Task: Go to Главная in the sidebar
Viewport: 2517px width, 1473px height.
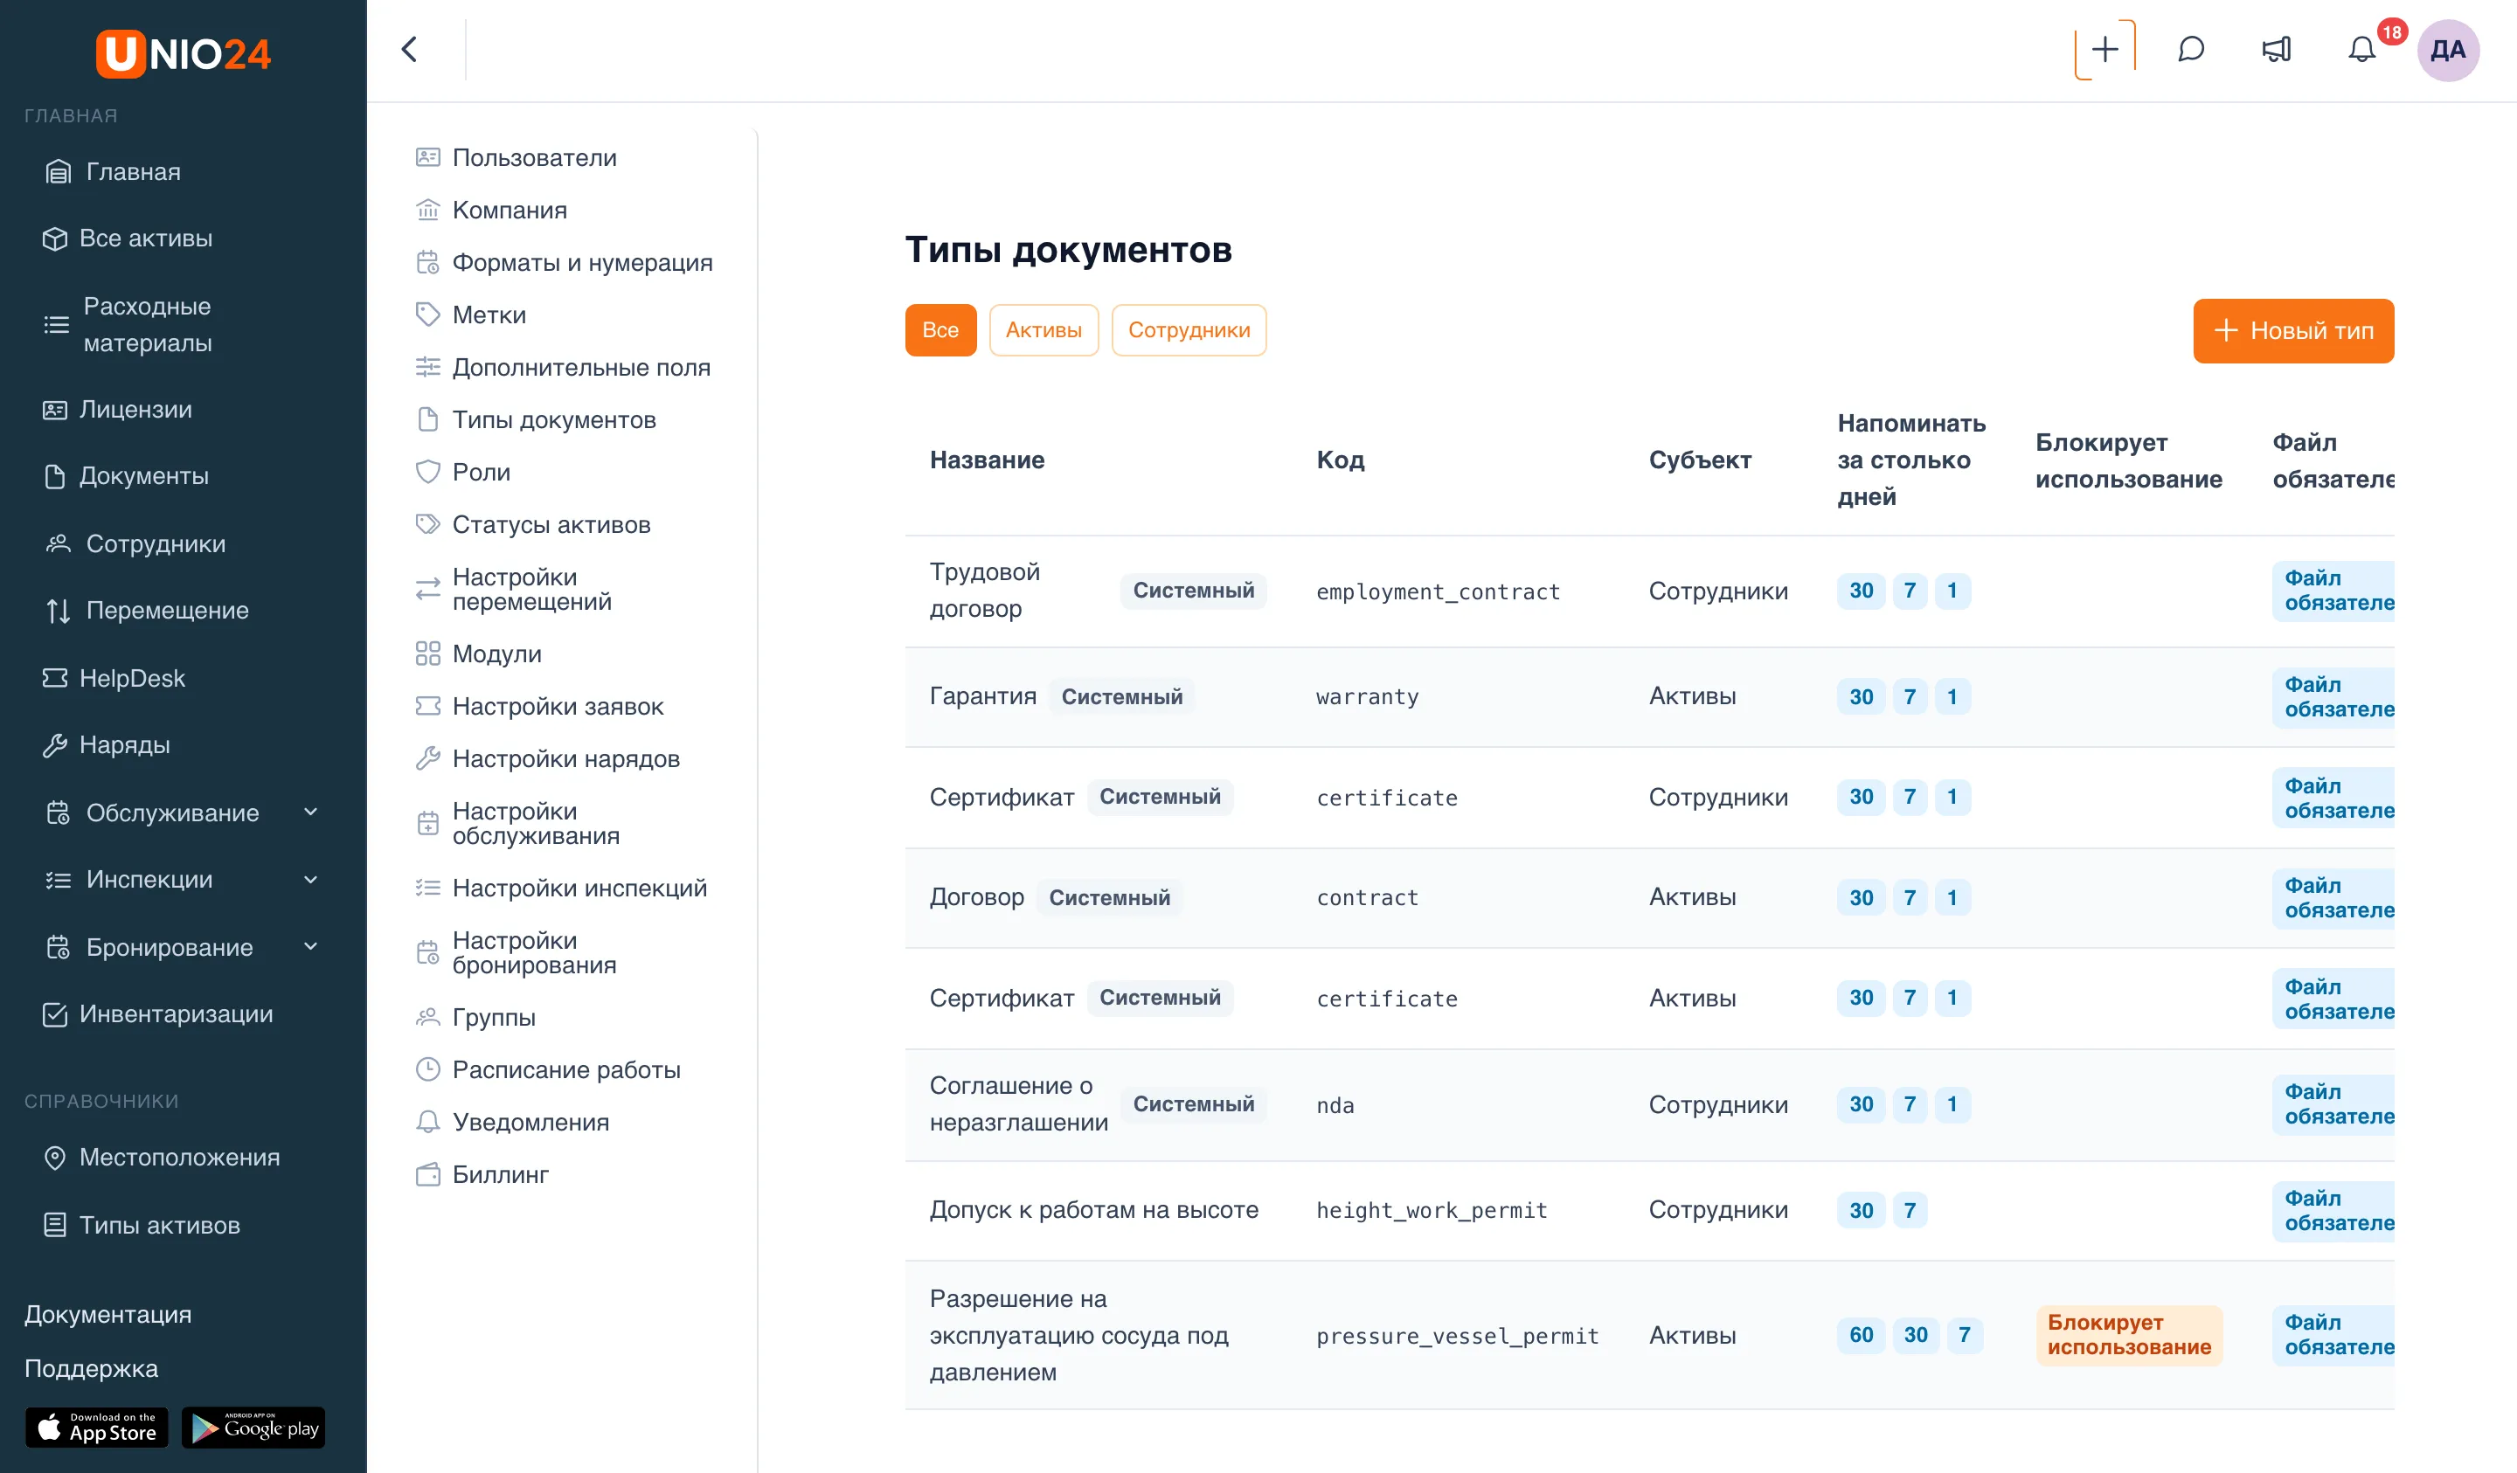Action: tap(133, 172)
